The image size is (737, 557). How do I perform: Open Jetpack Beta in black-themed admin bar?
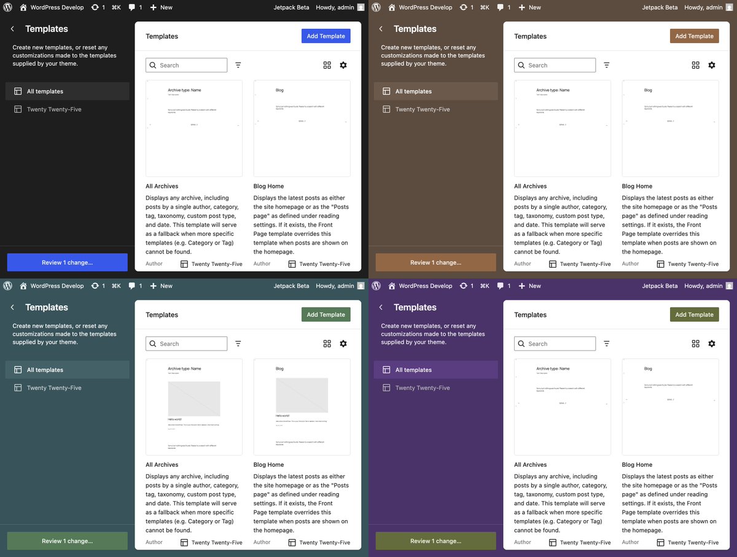pos(291,7)
